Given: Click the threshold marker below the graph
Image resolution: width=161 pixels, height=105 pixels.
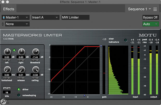Looking at the screenshot, I should coord(84,95).
